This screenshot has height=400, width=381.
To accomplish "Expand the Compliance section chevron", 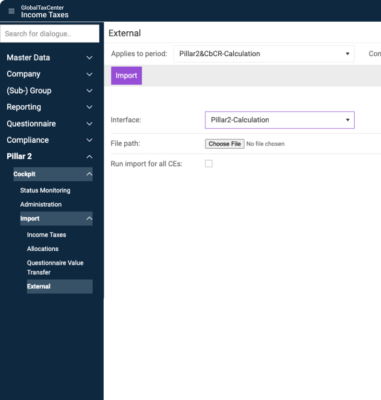I will [x=89, y=140].
